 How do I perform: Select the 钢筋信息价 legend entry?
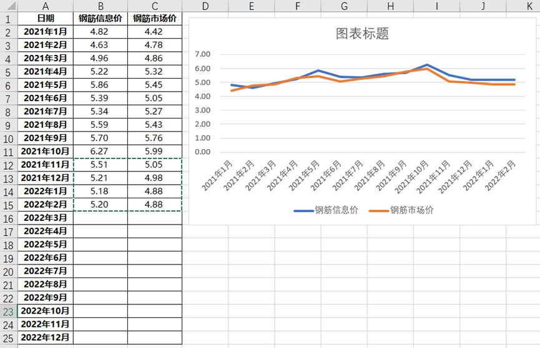[326, 210]
